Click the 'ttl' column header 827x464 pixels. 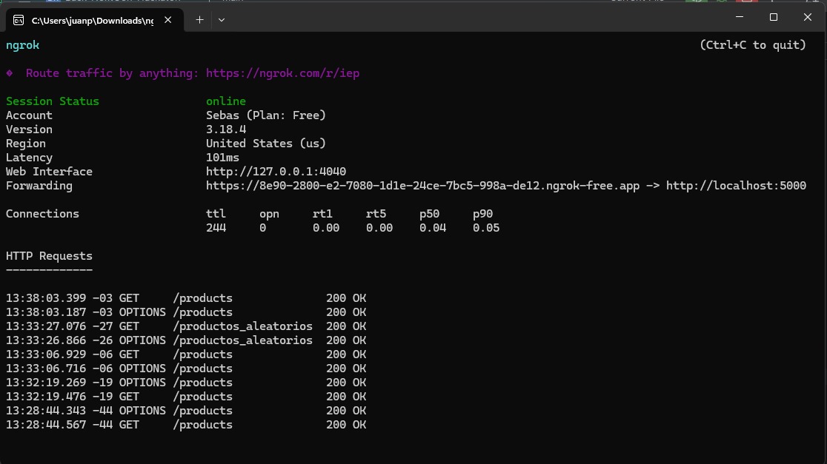click(216, 214)
